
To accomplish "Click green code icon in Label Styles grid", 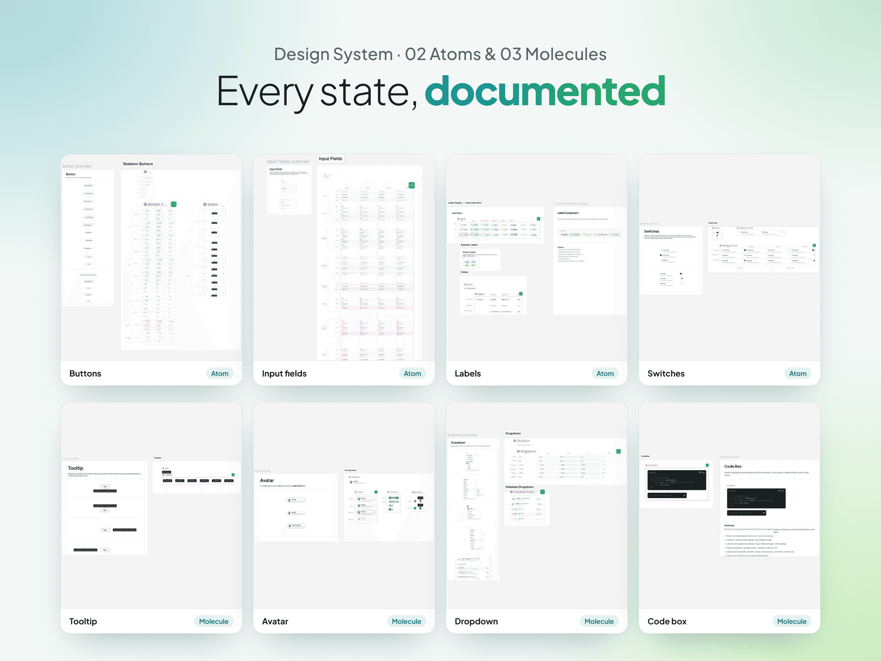I will click(x=538, y=219).
